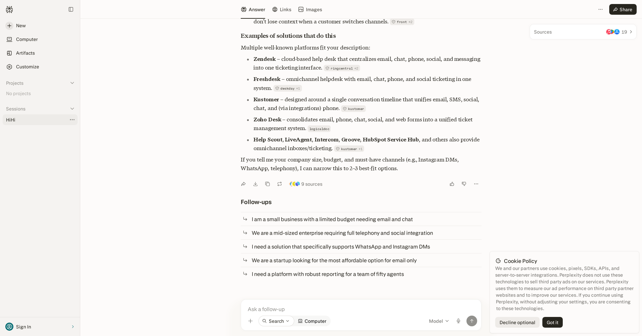Download the answer via export icon
Screen dimensions: 642x336
[255, 184]
